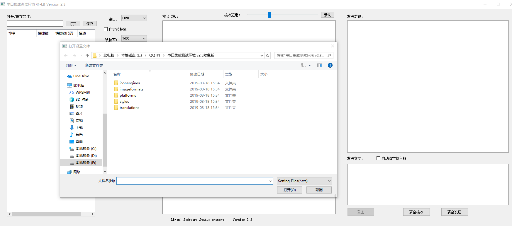Click the imageformats folder icon
Screen dimensions: 512x226
tap(116, 89)
